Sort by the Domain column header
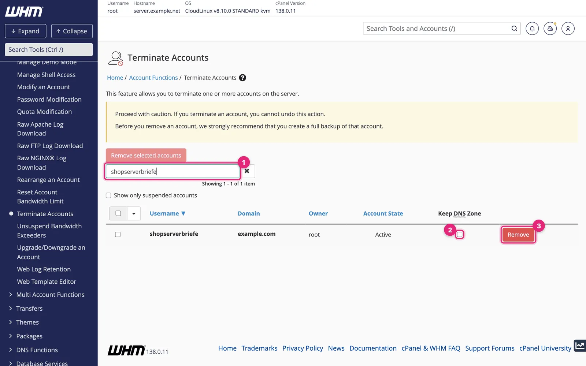 (249, 213)
